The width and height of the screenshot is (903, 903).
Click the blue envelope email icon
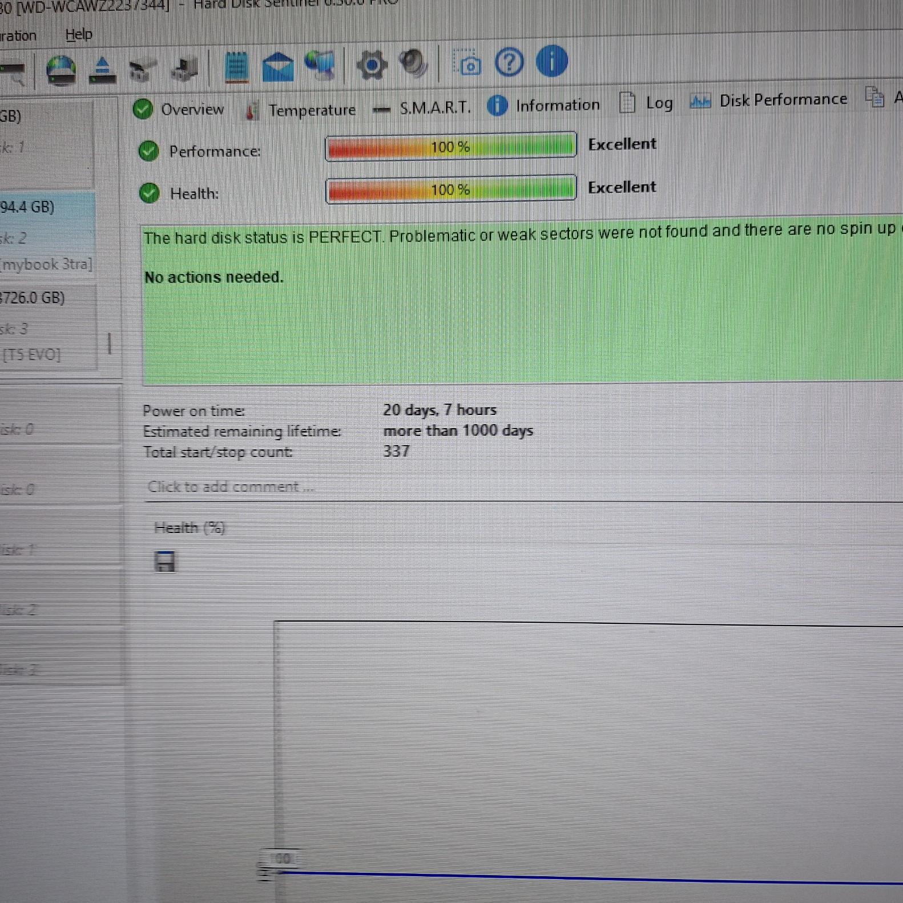coord(277,67)
